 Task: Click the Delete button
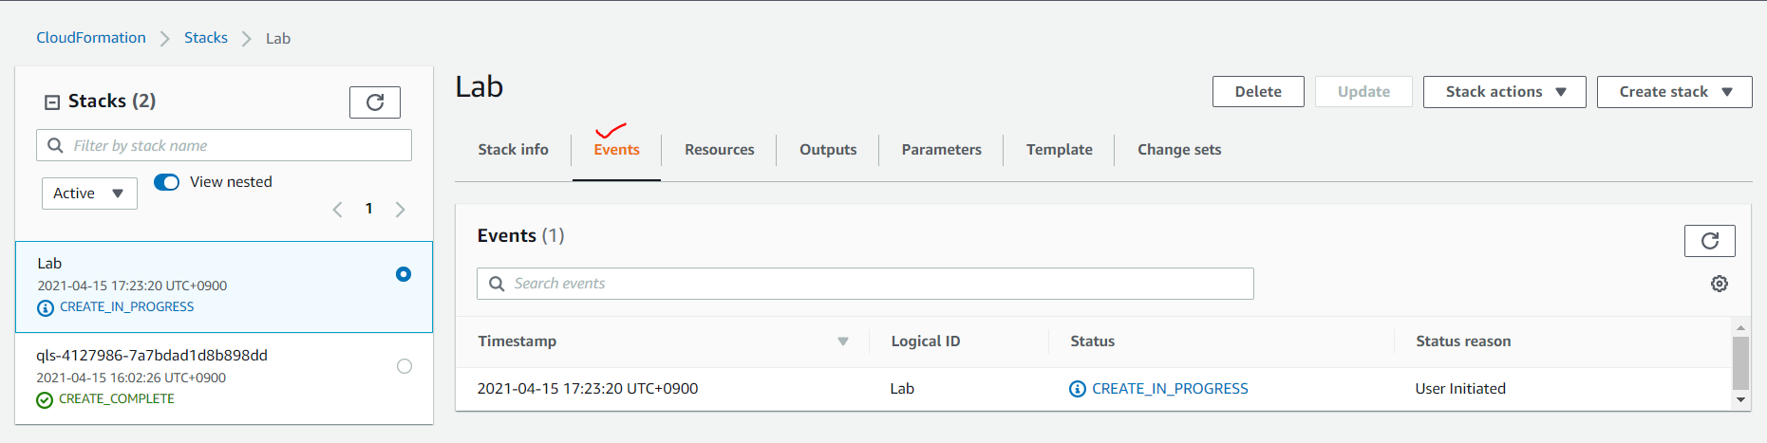coord(1258,92)
